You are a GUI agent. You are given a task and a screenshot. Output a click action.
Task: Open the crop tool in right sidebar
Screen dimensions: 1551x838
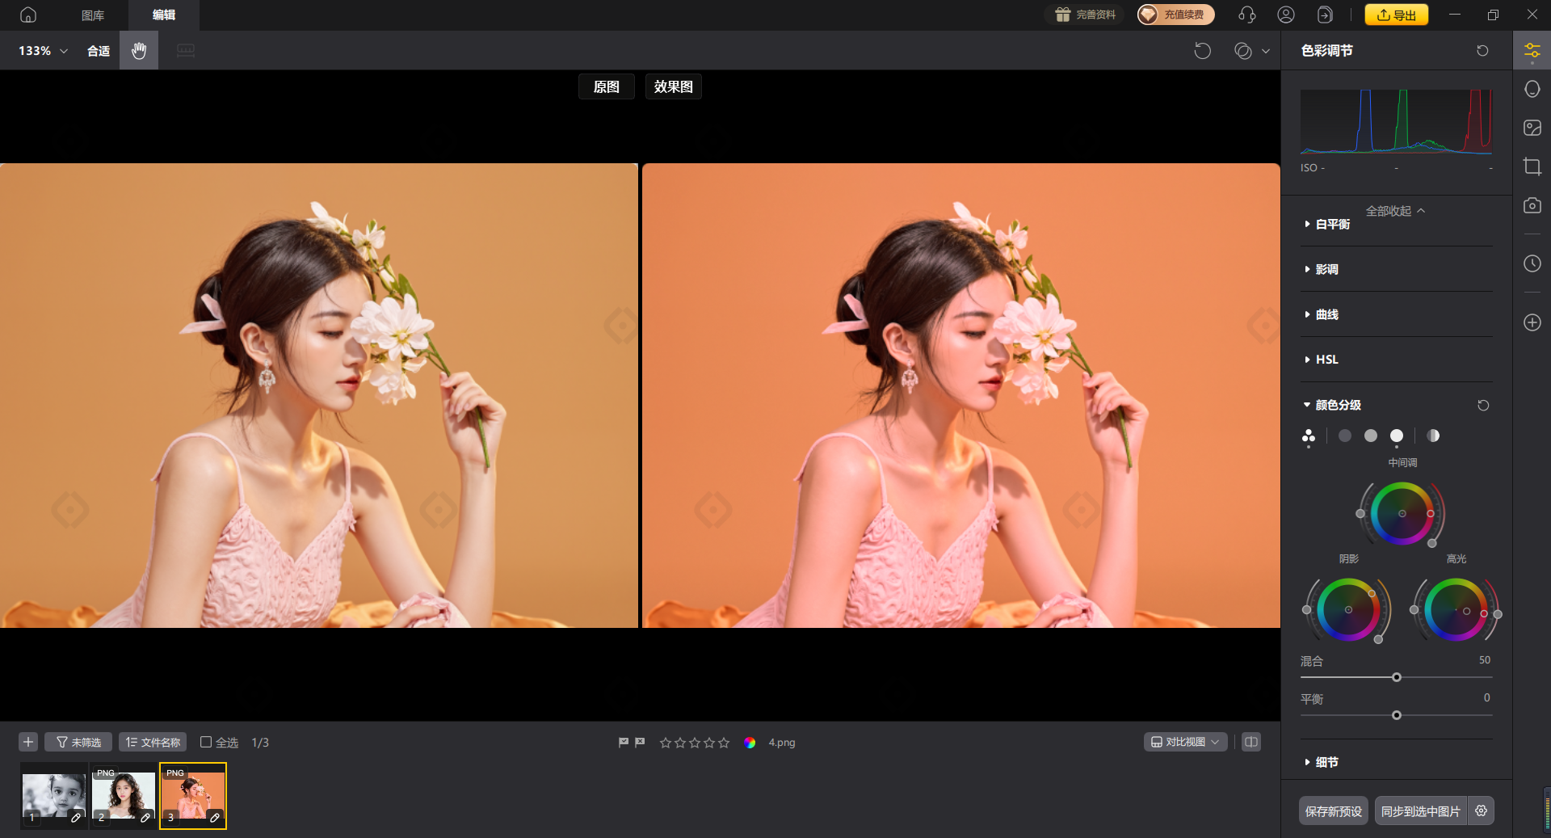pyautogui.click(x=1532, y=166)
